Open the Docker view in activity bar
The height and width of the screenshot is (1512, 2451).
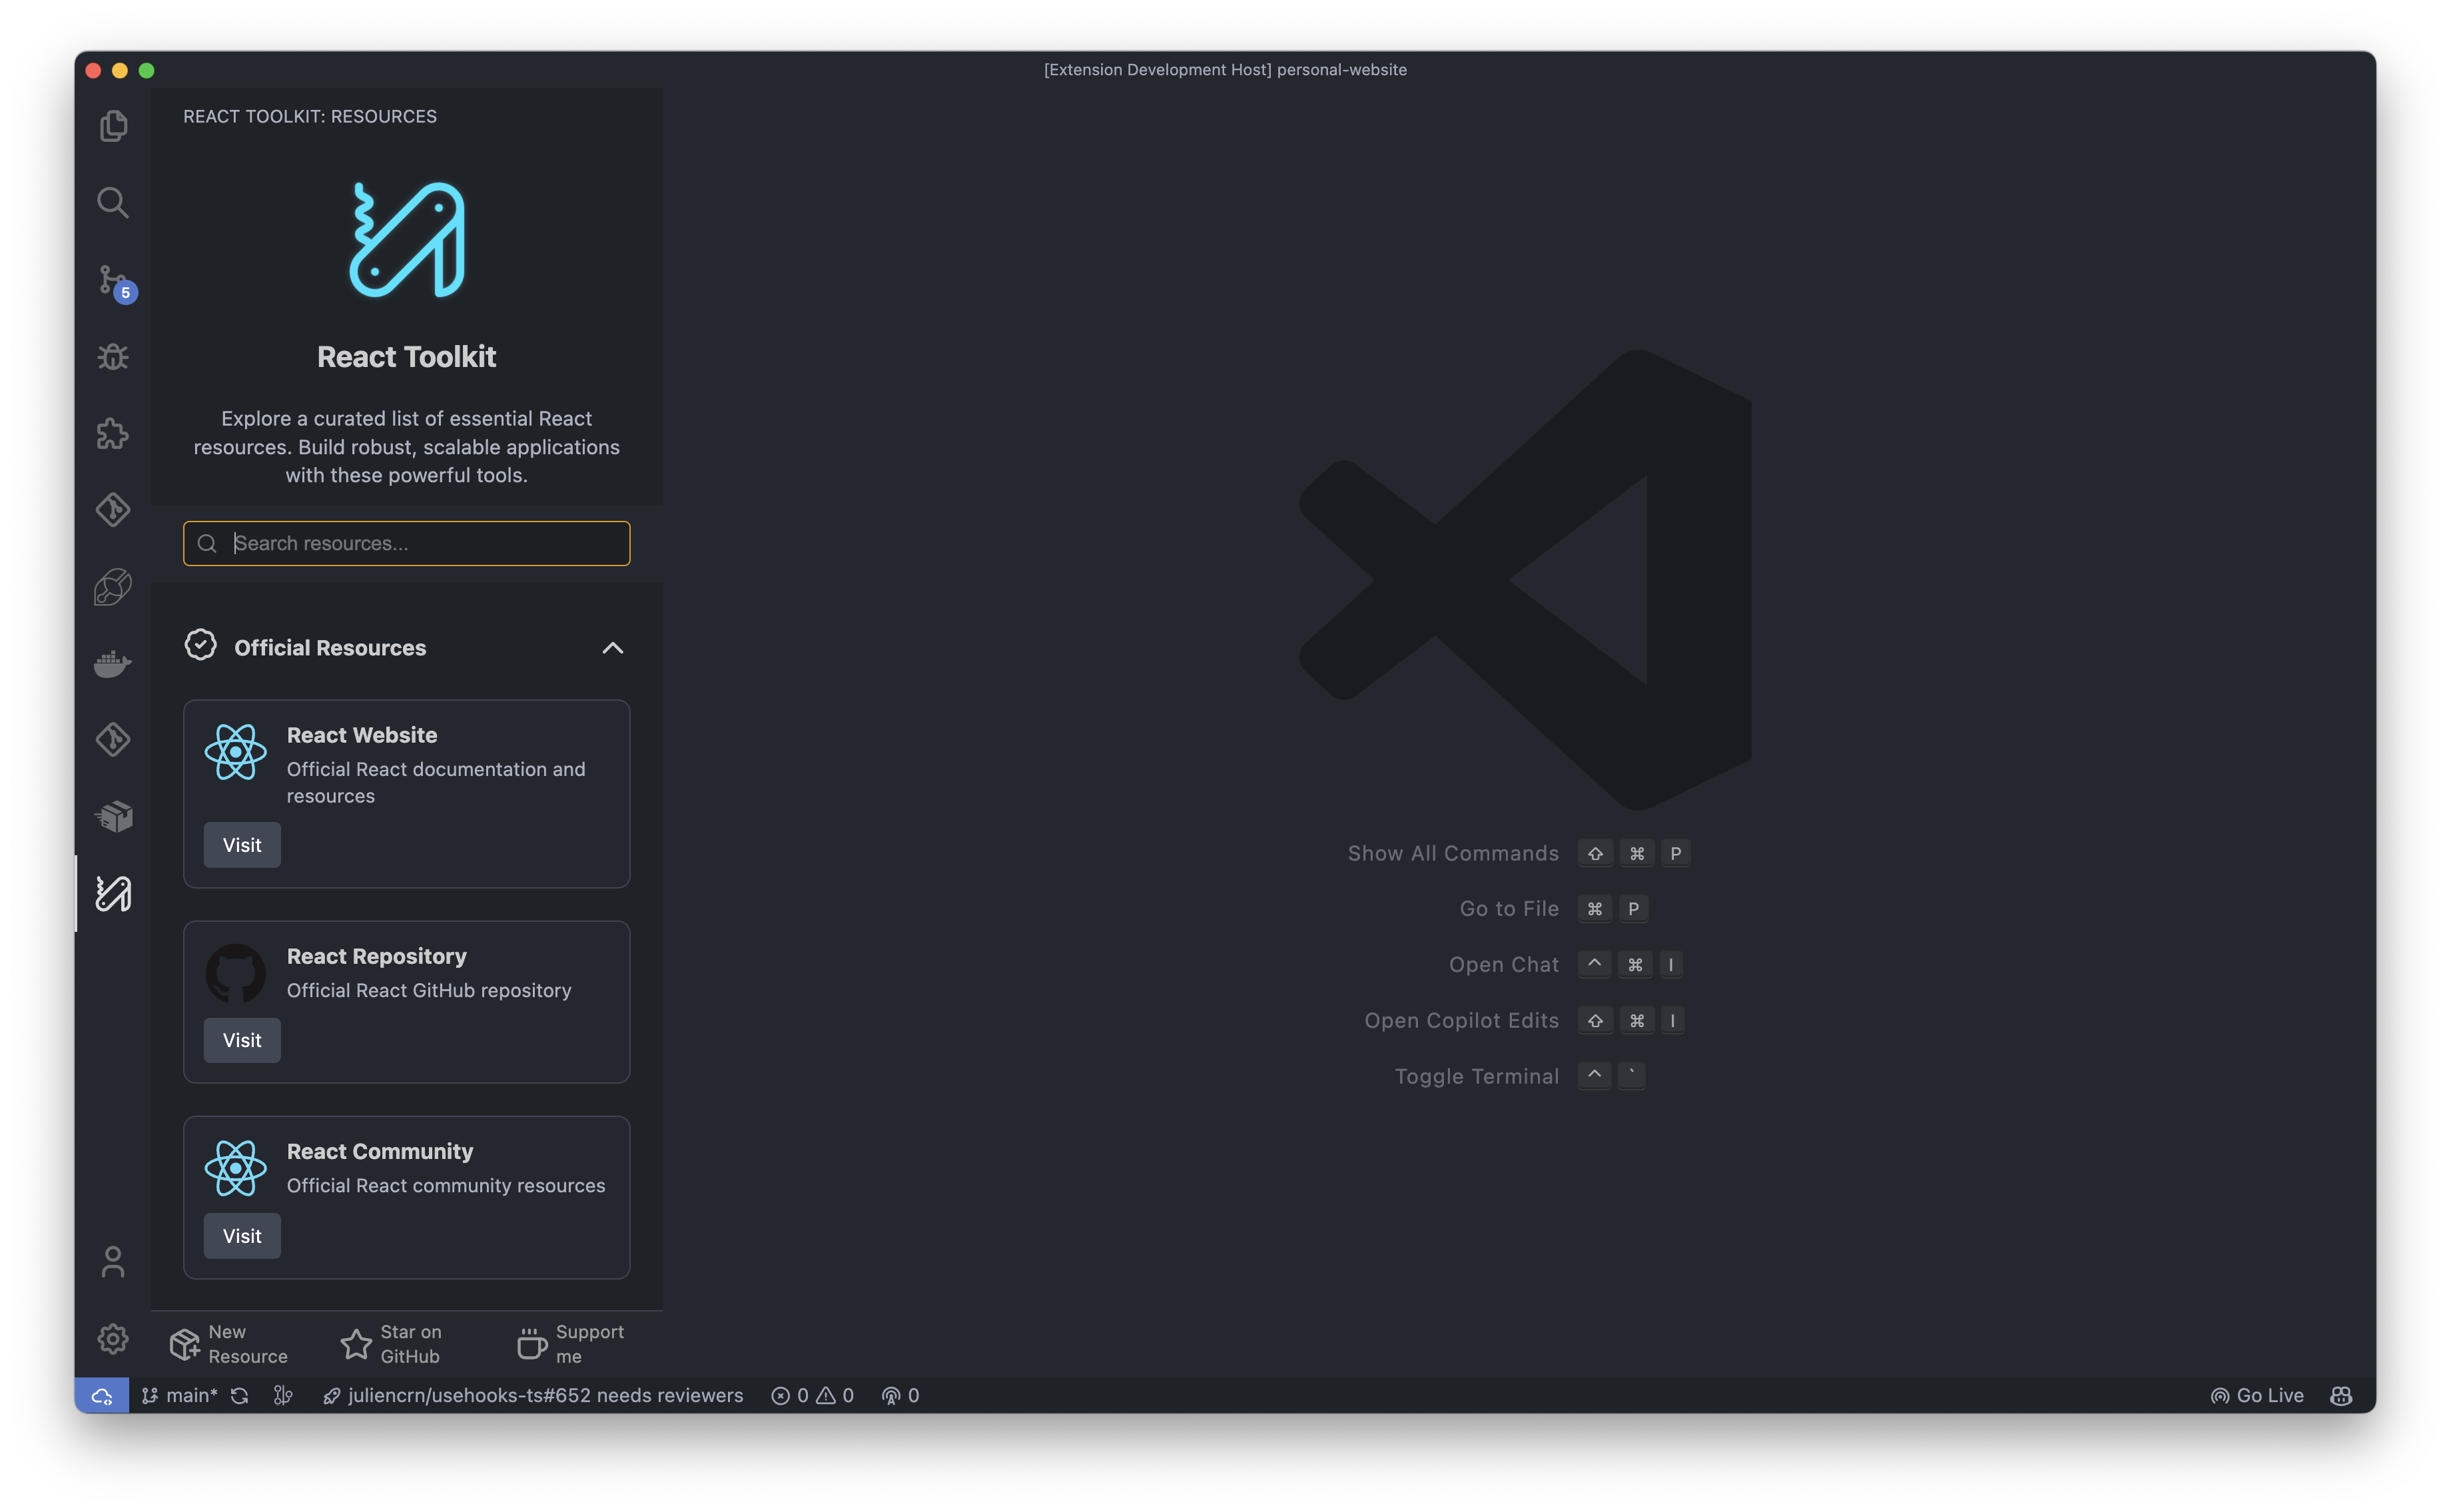(x=113, y=664)
